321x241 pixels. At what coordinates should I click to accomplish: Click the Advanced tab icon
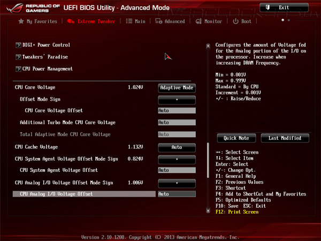159,21
